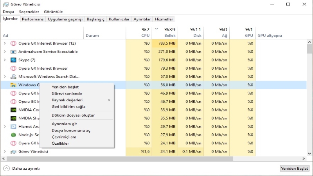
Task: Click Daha az ayrıntı link
Action: (26, 169)
